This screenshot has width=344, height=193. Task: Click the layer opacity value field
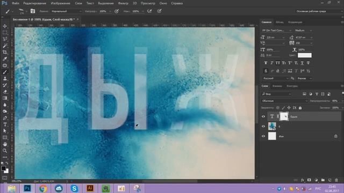(x=335, y=101)
